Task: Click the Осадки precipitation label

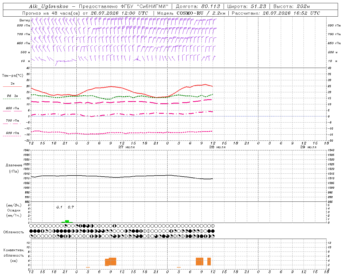Action: pos(14,210)
